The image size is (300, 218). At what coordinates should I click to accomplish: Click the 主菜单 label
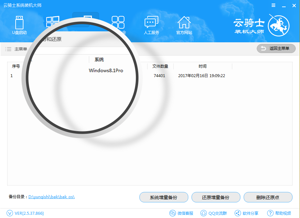tap(21, 49)
